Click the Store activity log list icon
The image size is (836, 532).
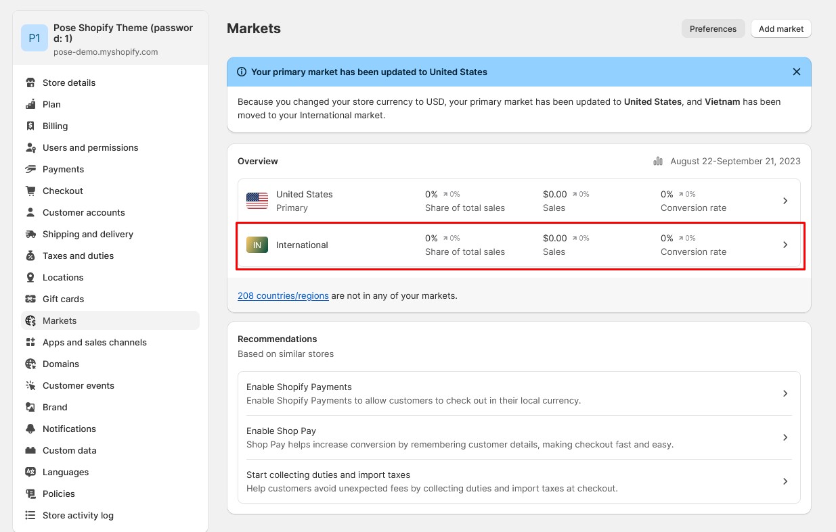pyautogui.click(x=30, y=515)
